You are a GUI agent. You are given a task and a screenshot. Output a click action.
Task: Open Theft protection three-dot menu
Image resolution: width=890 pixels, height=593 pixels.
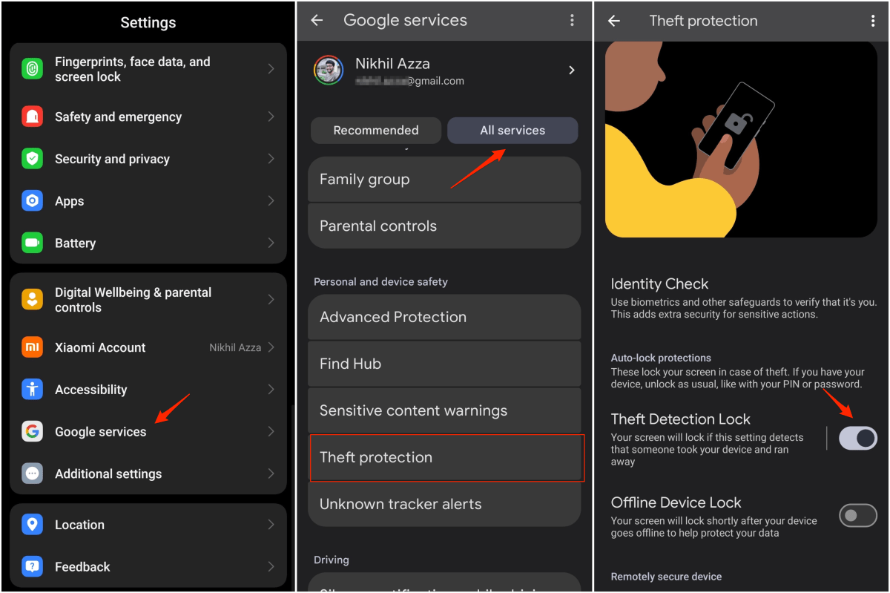873,21
